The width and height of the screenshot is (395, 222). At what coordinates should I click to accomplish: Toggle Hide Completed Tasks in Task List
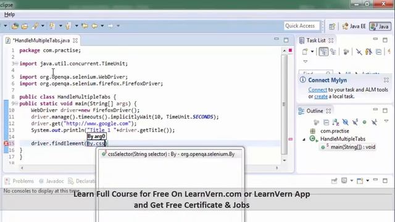[359, 52]
